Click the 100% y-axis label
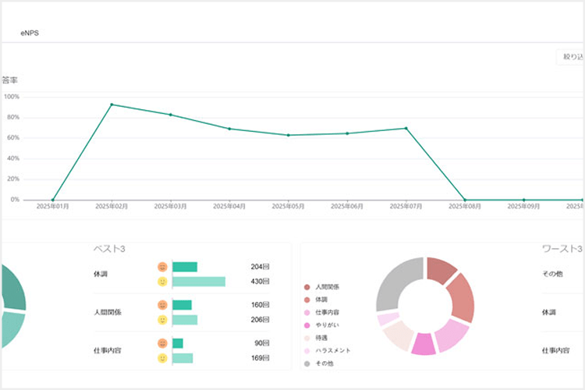 tap(12, 97)
